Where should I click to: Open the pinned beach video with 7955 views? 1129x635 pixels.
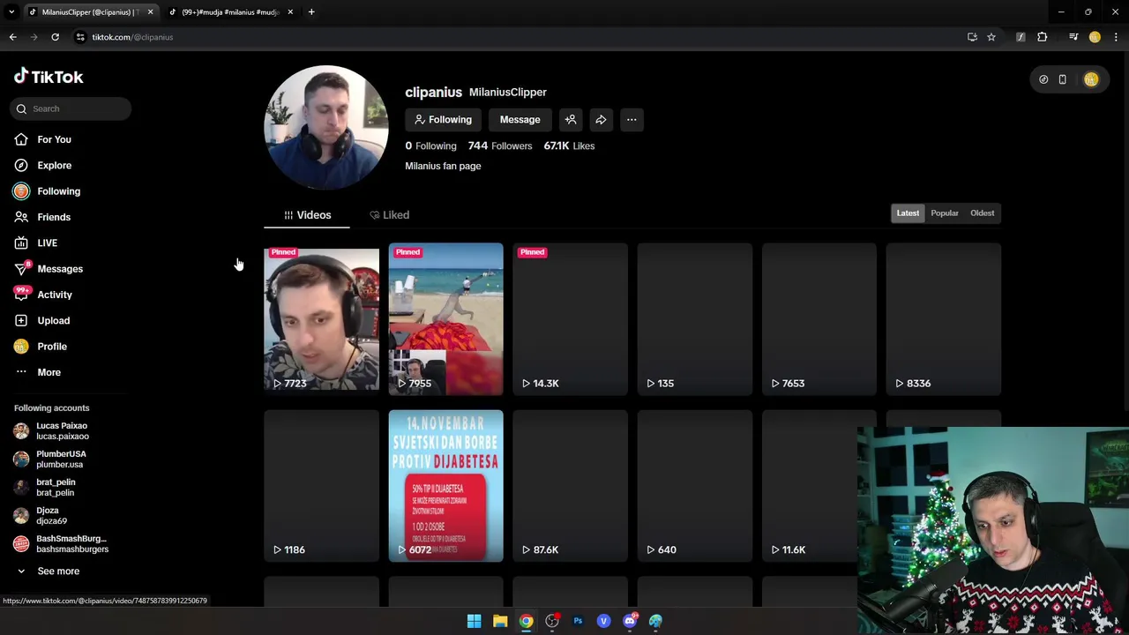coord(445,318)
